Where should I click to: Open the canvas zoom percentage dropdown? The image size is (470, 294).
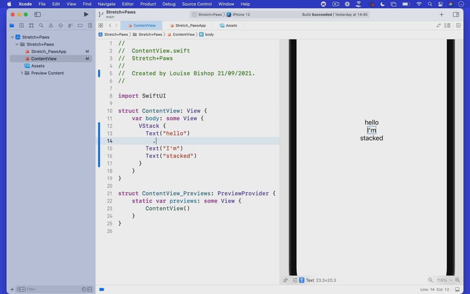coord(444,280)
